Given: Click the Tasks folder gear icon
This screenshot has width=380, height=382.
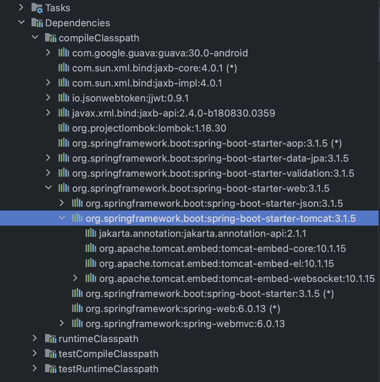Looking at the screenshot, I should pos(37,8).
